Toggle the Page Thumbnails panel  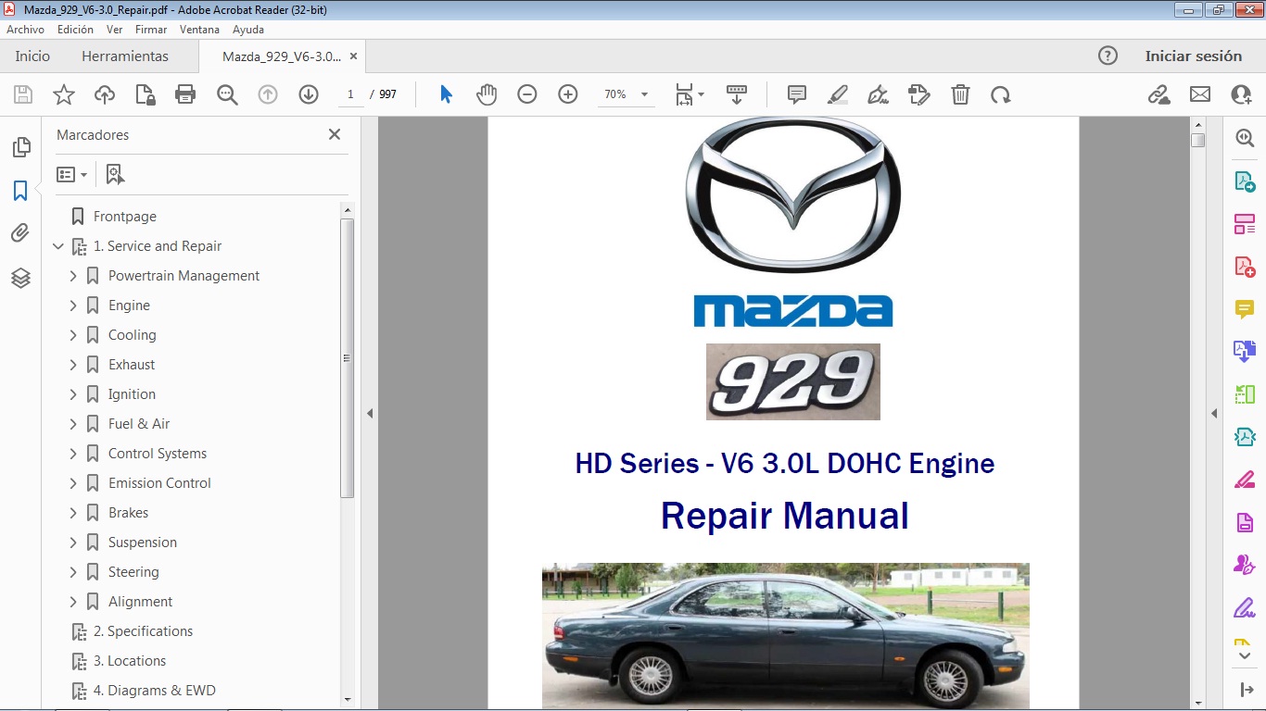[x=20, y=146]
